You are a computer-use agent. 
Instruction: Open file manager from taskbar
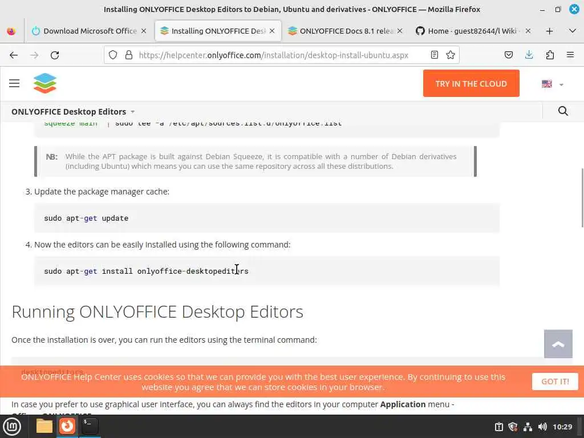point(44,426)
